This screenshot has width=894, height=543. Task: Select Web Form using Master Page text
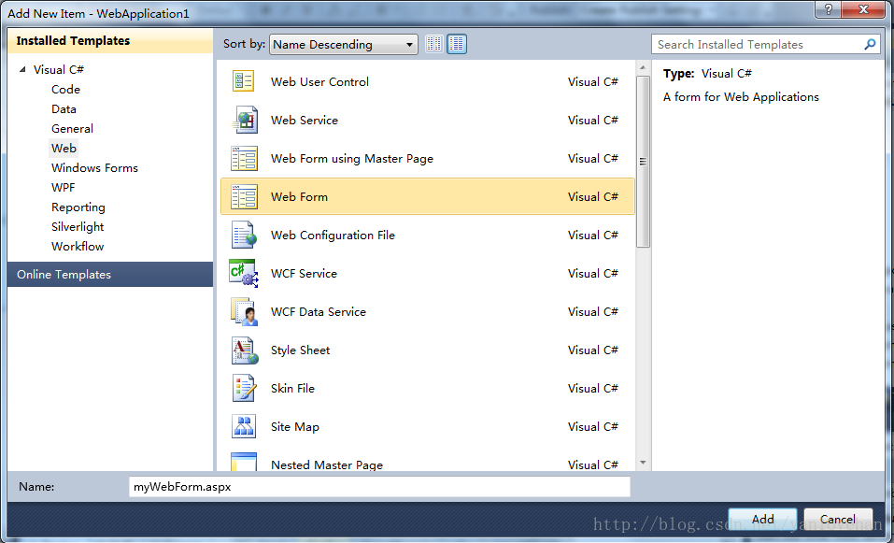point(352,159)
